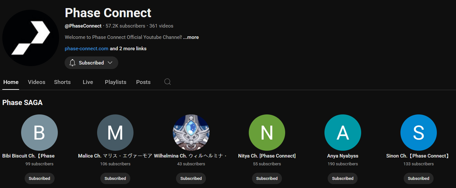The image size is (456, 188).
Task: Open Nitya Ch. green avatar
Action: (267, 133)
